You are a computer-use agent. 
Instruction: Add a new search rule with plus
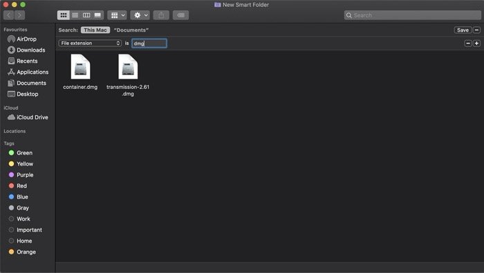(476, 43)
